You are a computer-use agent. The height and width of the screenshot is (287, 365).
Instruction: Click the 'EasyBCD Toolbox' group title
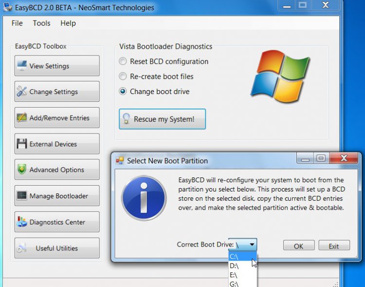(x=41, y=46)
